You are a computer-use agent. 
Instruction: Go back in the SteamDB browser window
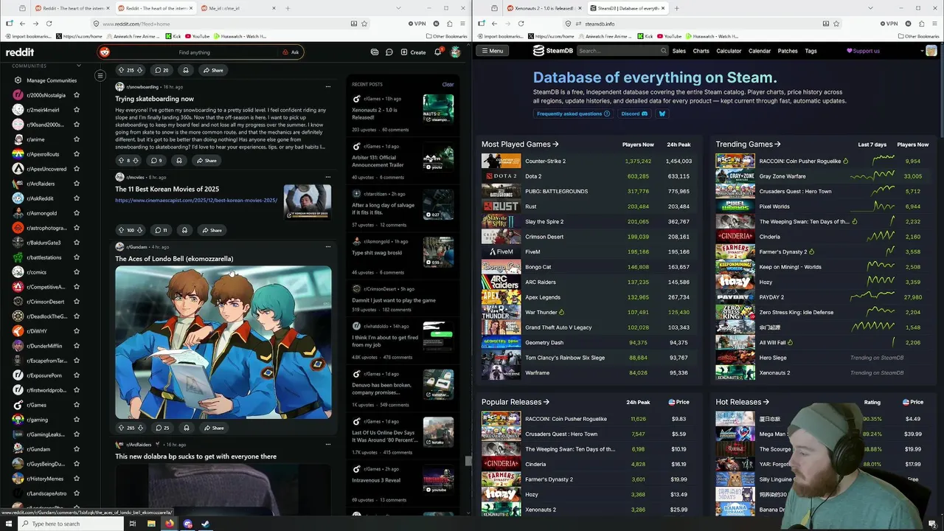tap(494, 24)
